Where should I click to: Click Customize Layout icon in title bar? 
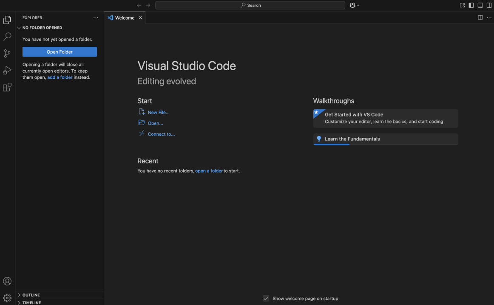pos(462,6)
